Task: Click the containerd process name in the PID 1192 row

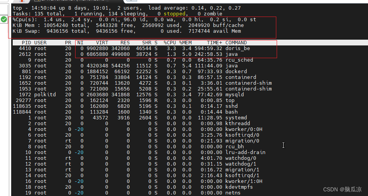Action: 240,77
